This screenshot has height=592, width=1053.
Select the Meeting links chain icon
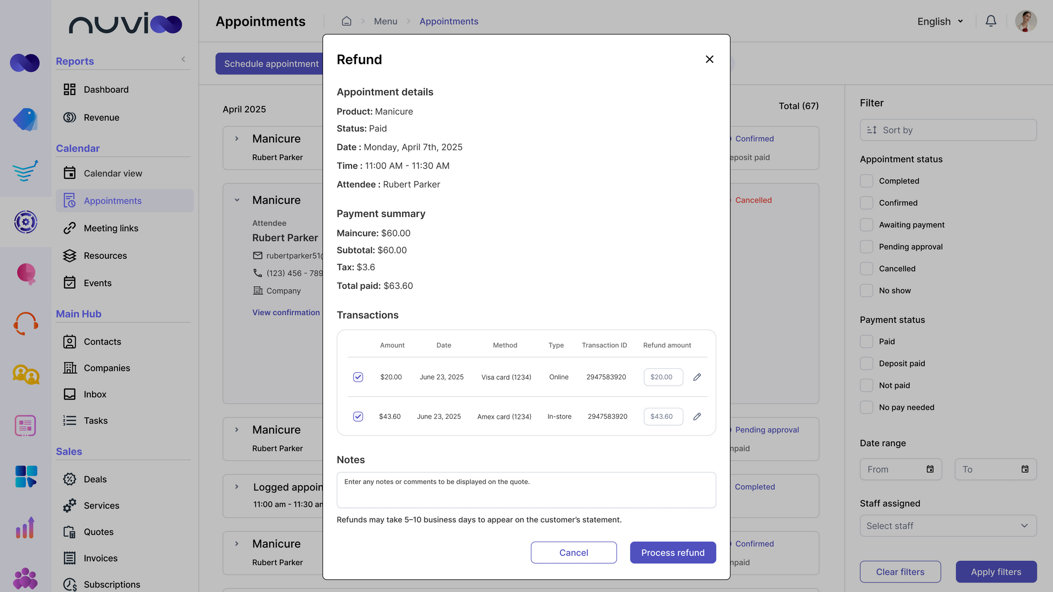click(70, 228)
